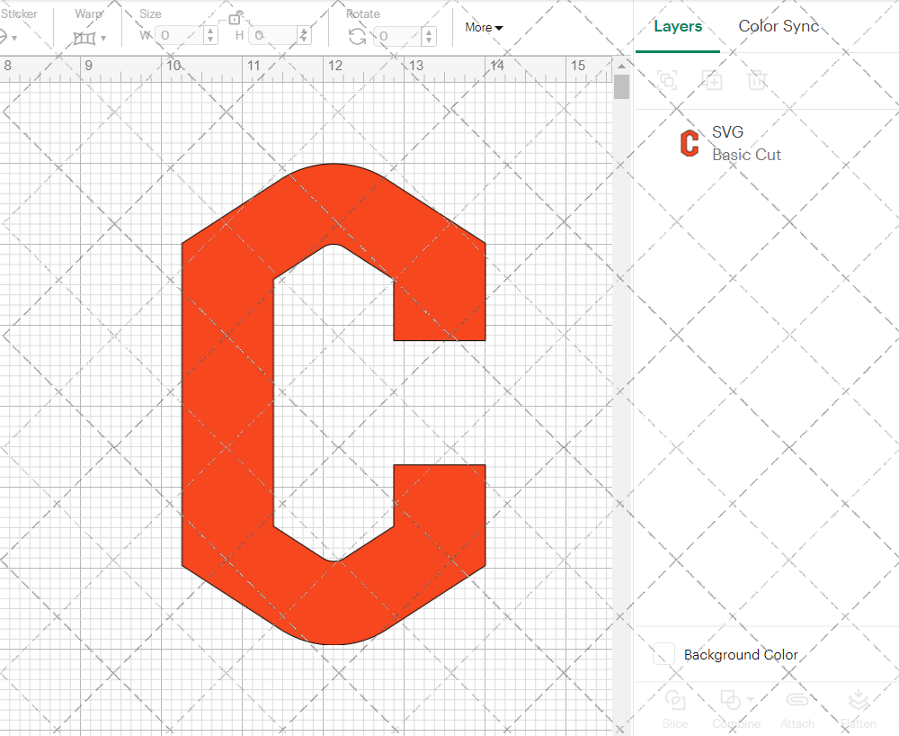Select the SVG Basic Cut layer
Screen dimensions: 899x736
[x=746, y=144]
